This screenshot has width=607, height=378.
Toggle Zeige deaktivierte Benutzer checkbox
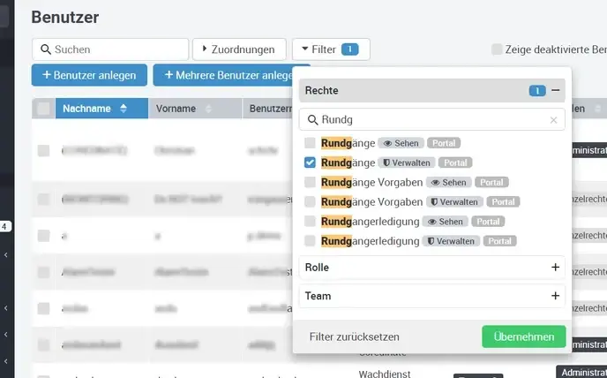click(x=498, y=49)
